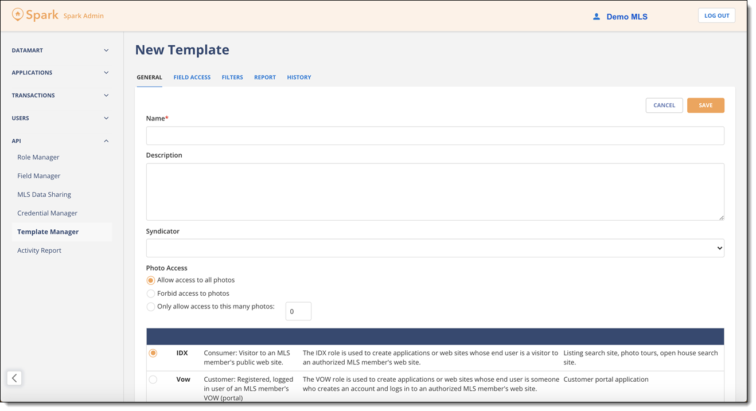Select Forbid access to photos
The height and width of the screenshot is (411, 756).
point(151,293)
